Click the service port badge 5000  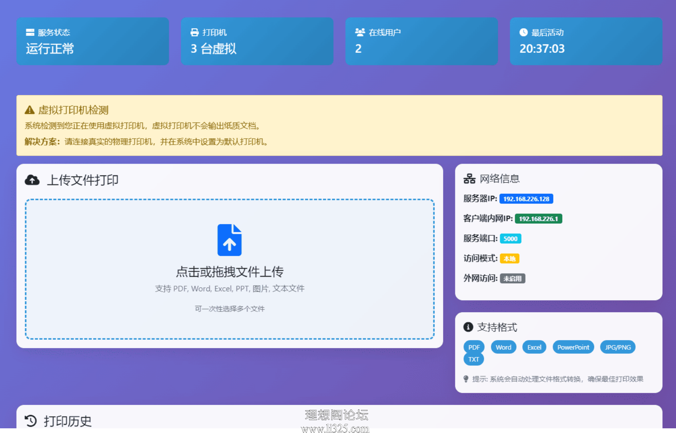click(511, 239)
